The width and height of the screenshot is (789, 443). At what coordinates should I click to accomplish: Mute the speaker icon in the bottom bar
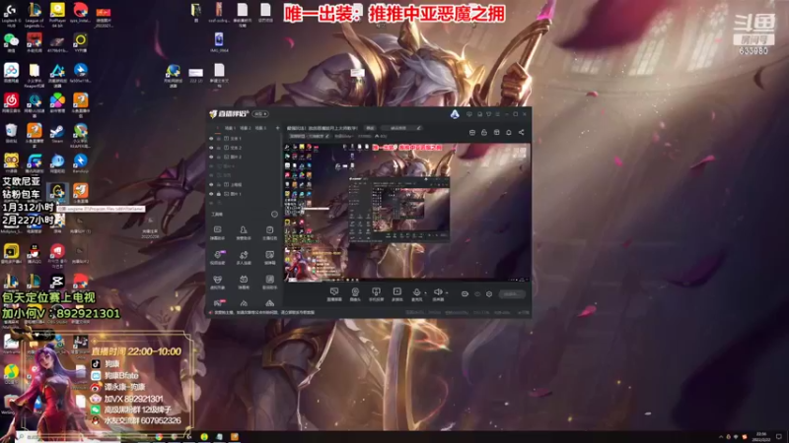(438, 292)
